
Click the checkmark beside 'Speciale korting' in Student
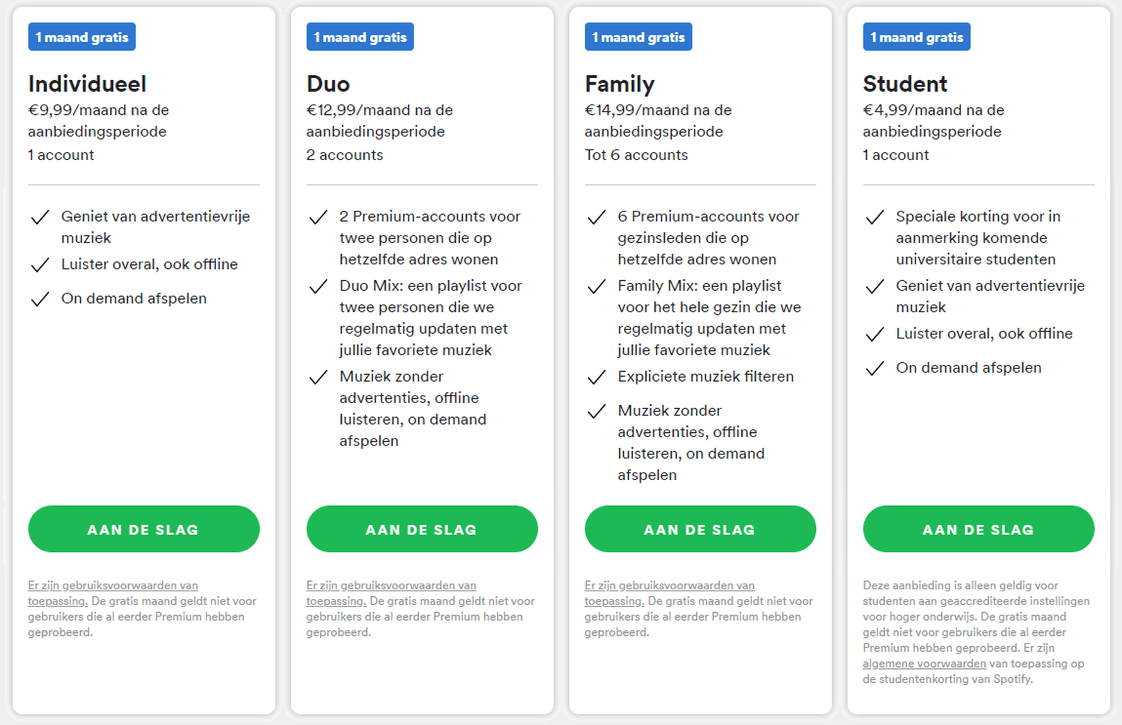(874, 217)
